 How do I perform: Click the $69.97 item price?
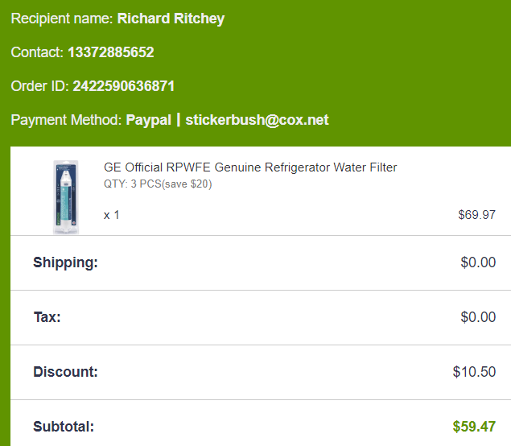476,215
